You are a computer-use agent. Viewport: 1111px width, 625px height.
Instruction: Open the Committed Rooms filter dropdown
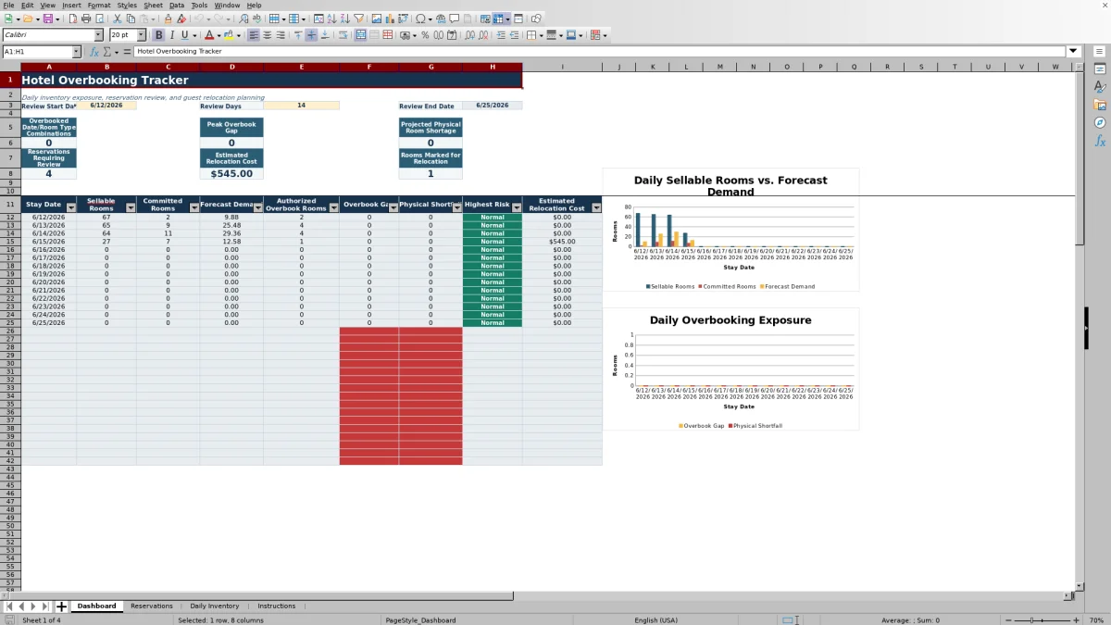coord(193,208)
